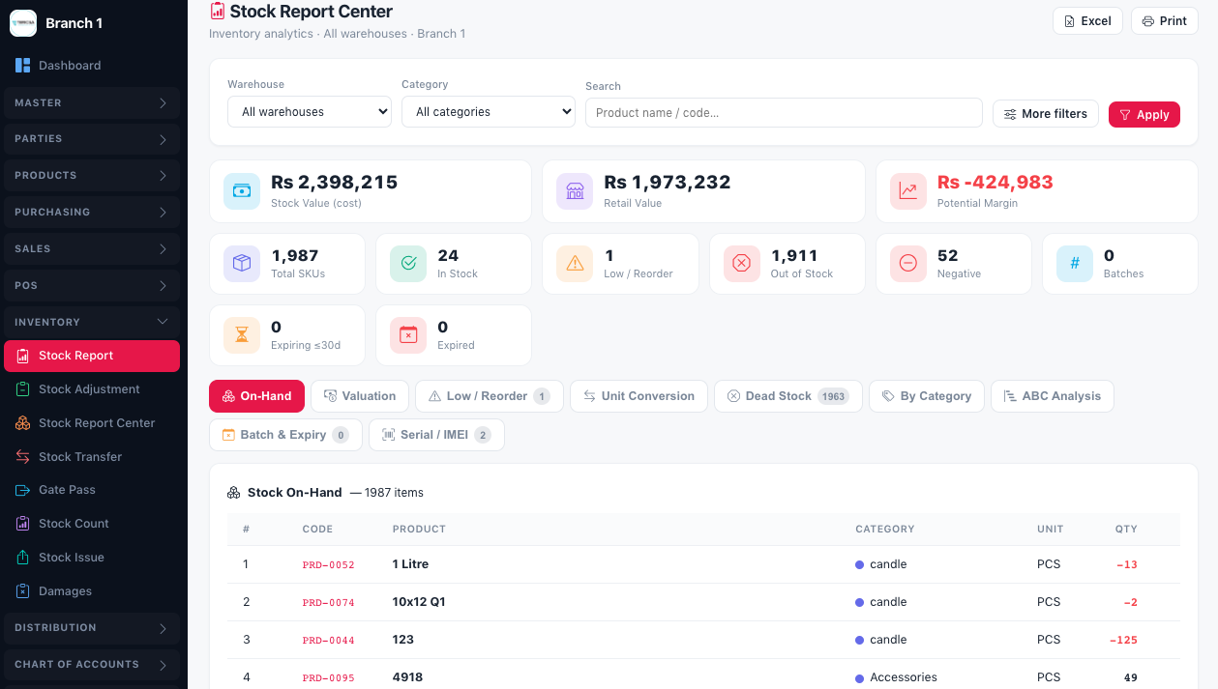
Task: Expand the PARTIES sidebar section
Action: click(92, 139)
